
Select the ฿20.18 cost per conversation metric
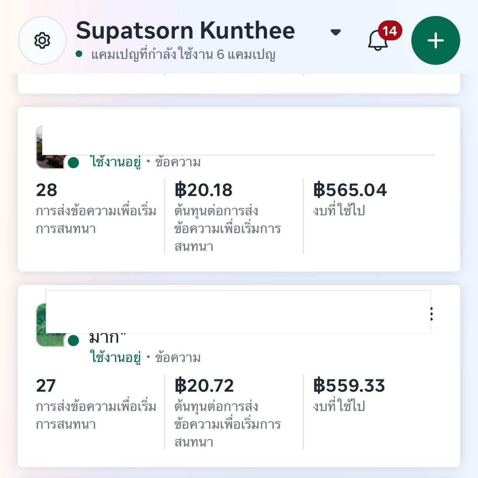coord(203,190)
